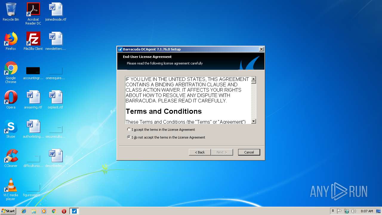Select the securecultu... desktop file

point(56,132)
